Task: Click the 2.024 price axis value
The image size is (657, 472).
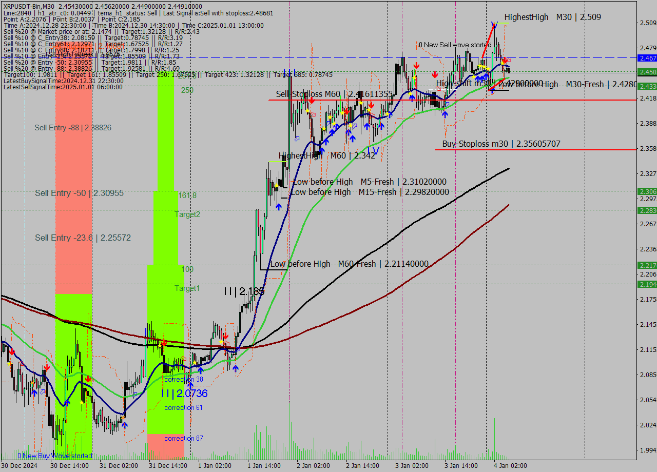Action: point(648,425)
